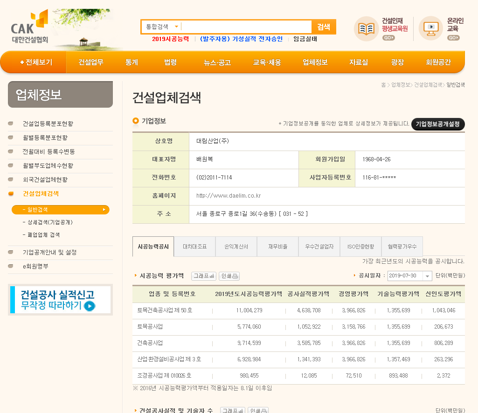478x413 pixels.
Task: Switch to the 협력평가우수 tab
Action: point(402,246)
